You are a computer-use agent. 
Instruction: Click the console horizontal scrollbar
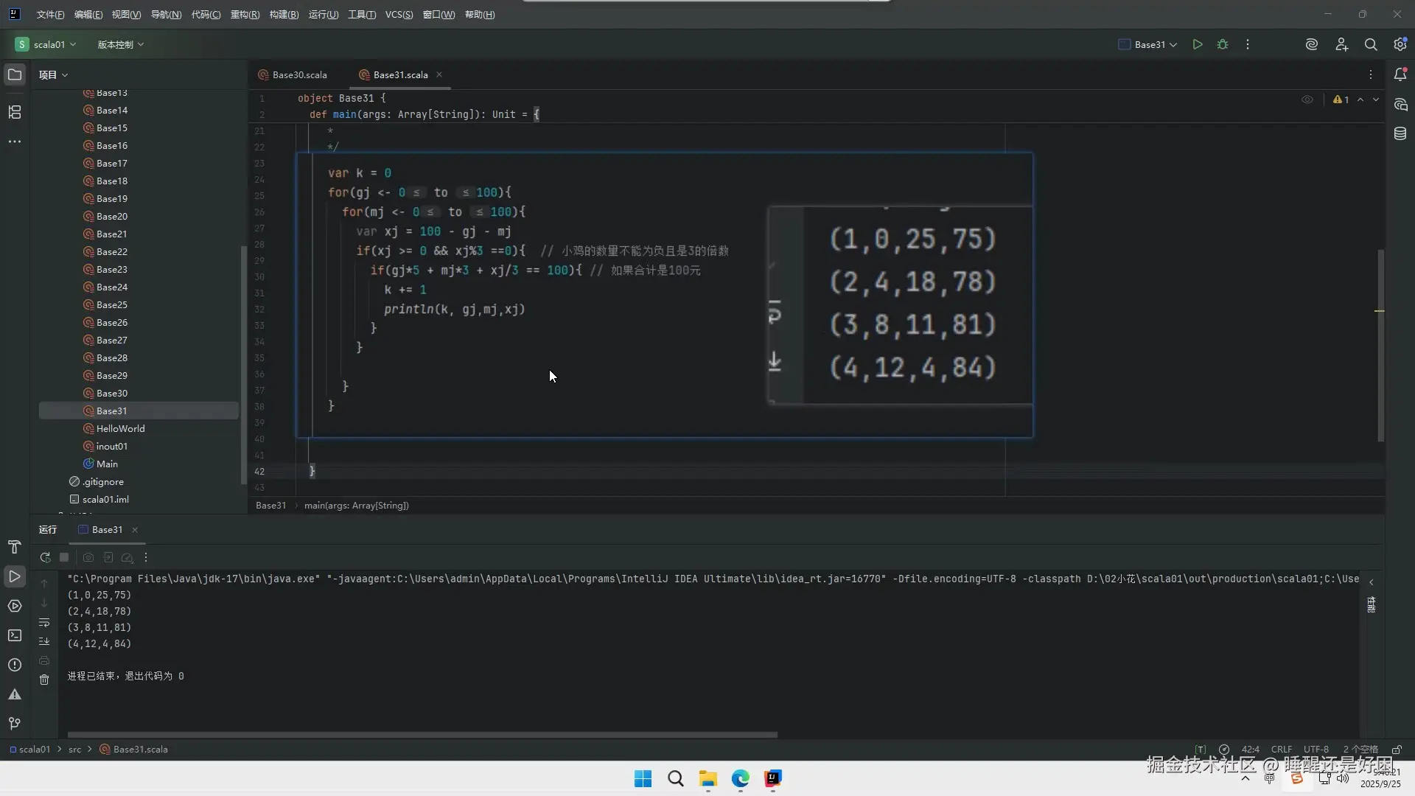422,735
